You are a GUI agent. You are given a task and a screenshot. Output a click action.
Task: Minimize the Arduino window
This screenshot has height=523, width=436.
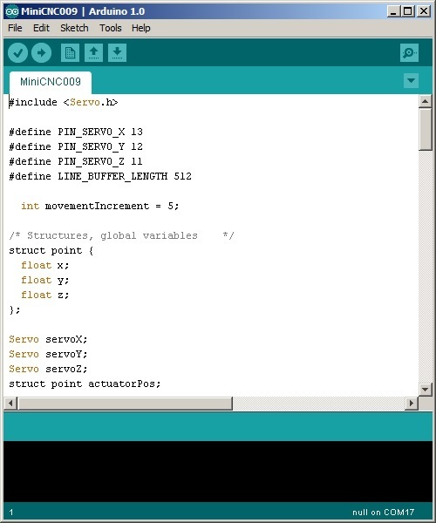(x=393, y=11)
